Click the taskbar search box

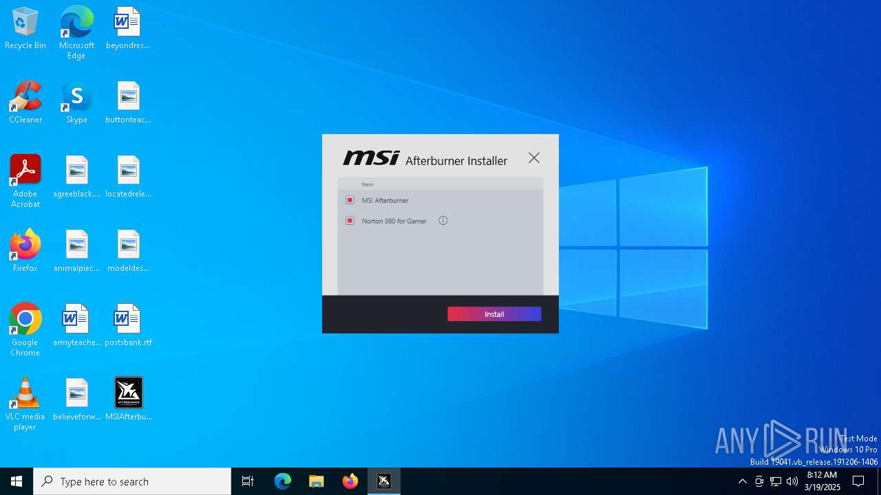[x=132, y=481]
